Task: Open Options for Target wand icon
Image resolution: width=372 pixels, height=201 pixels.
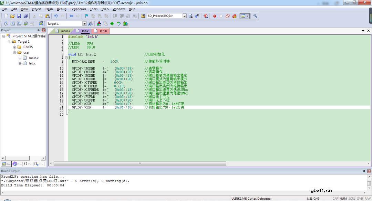Action: point(91,24)
